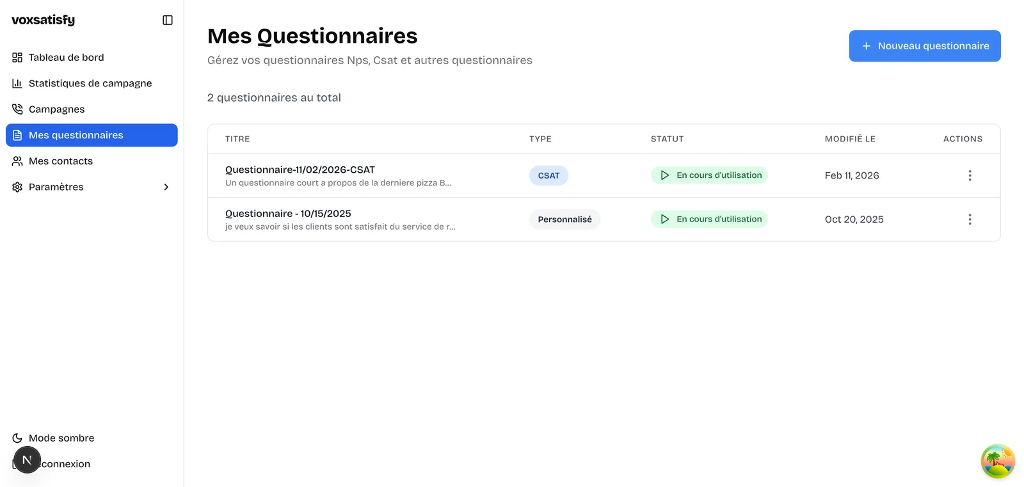The width and height of the screenshot is (1024, 487).
Task: Select Mes questionnaires in sidebar
Action: click(x=92, y=135)
